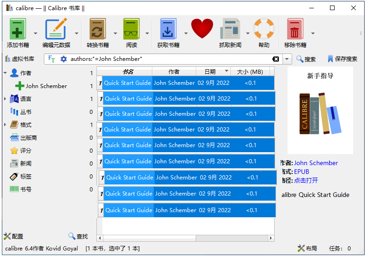Open the Read dropdown arrow
The height and width of the screenshot is (256, 366).
[147, 33]
